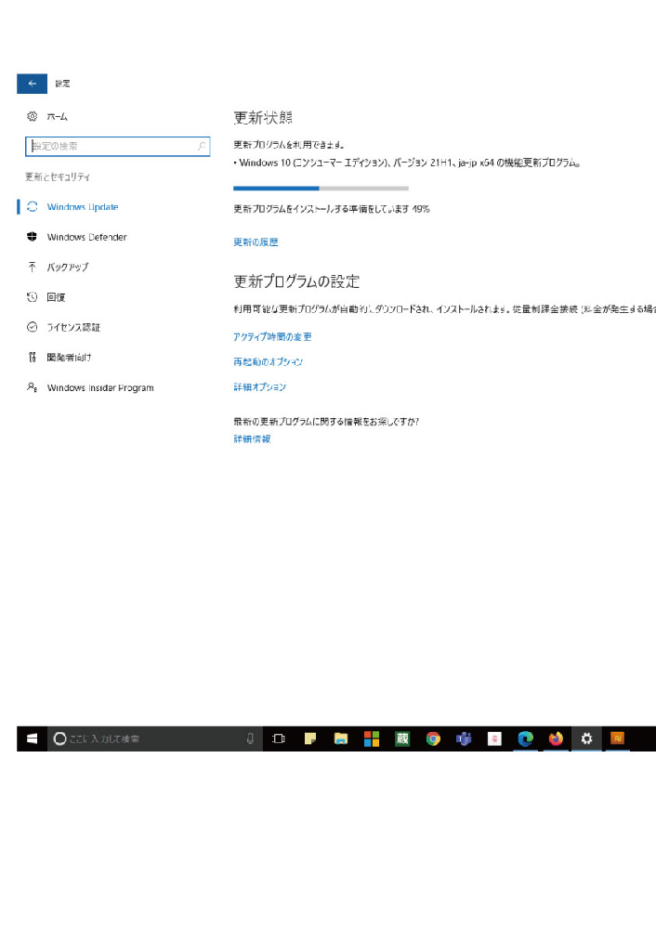Open the 更新の履歴 link
This screenshot has height=928, width=656.
click(256, 242)
